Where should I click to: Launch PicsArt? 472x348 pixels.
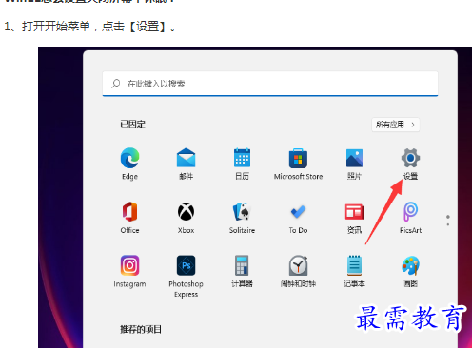point(410,211)
